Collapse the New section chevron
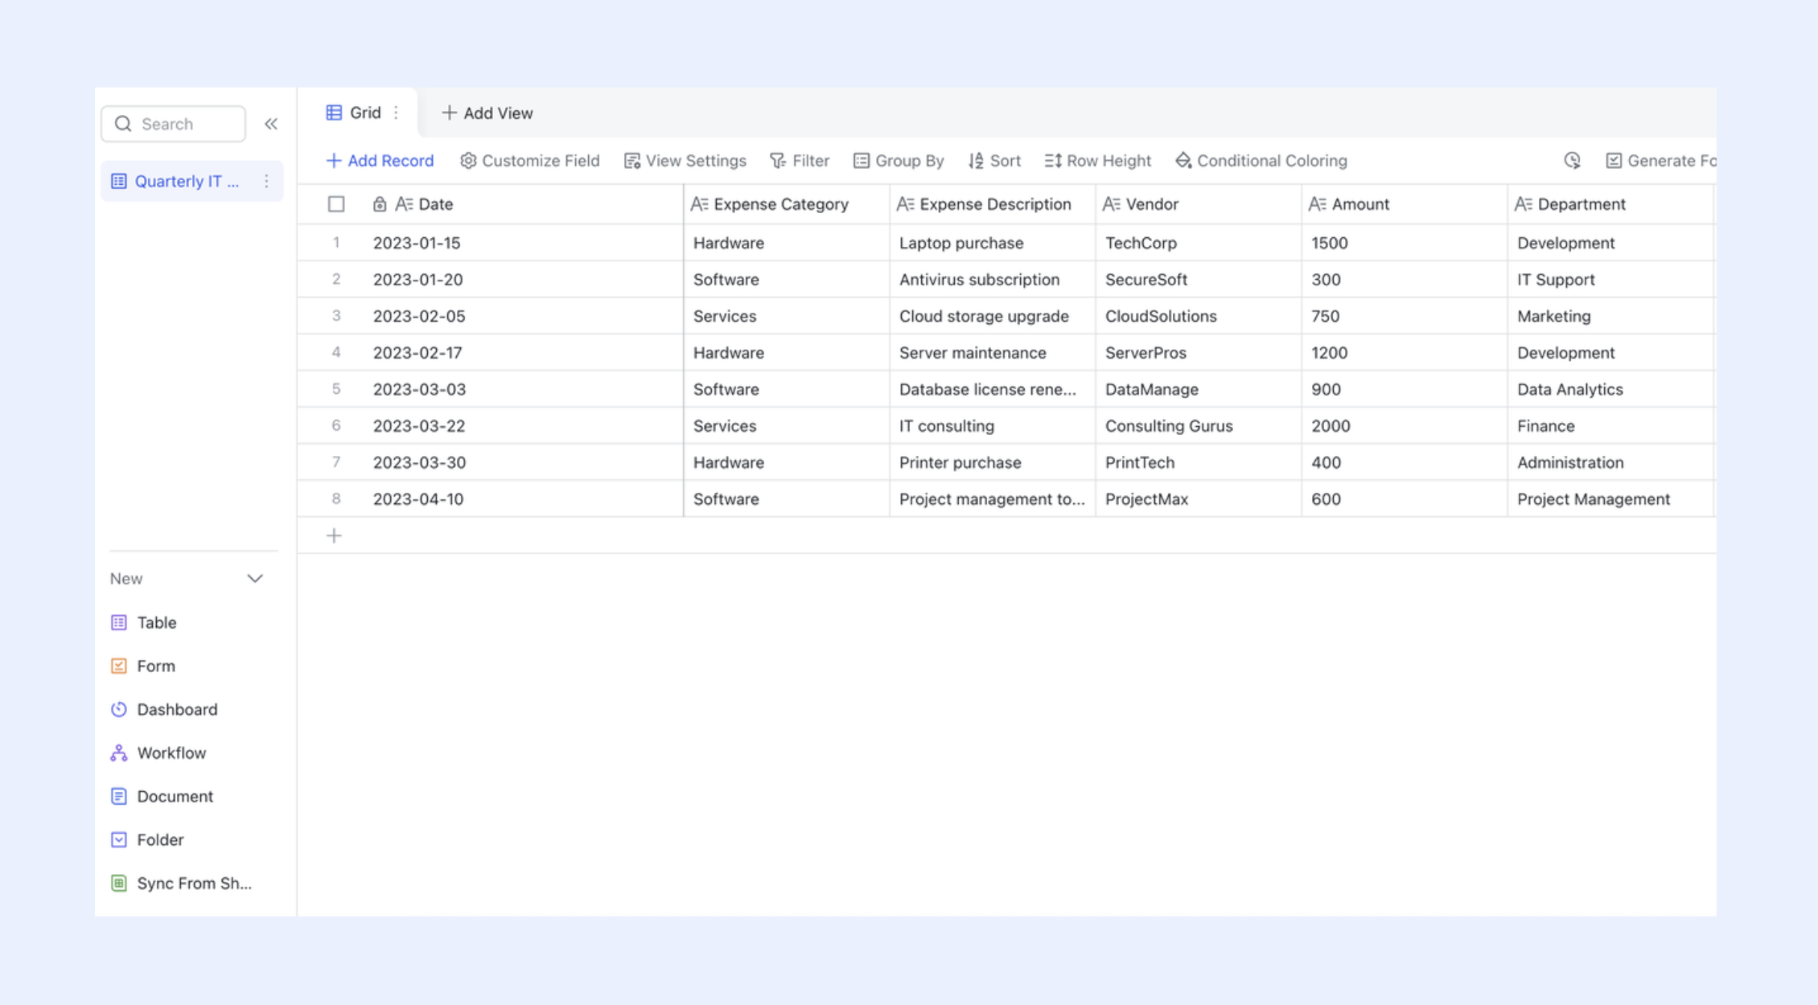 [255, 578]
